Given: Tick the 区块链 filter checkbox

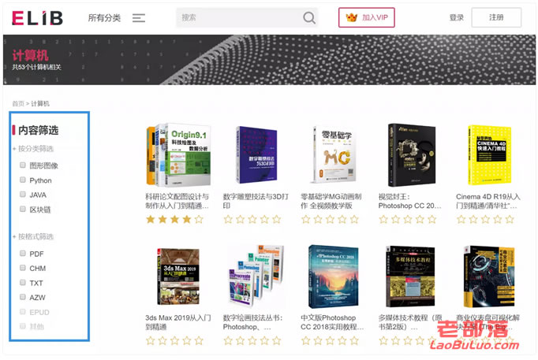Looking at the screenshot, I should click(23, 209).
